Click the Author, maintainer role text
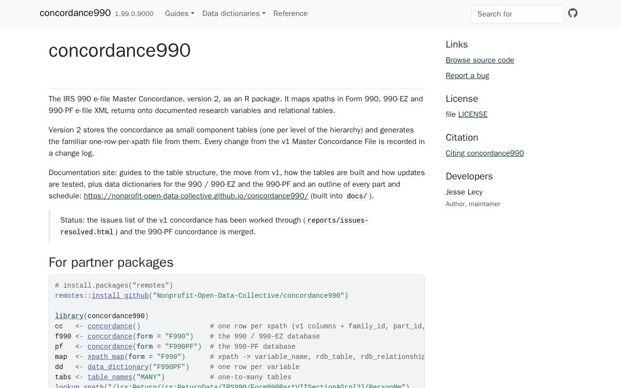The height and width of the screenshot is (388, 621). (473, 204)
